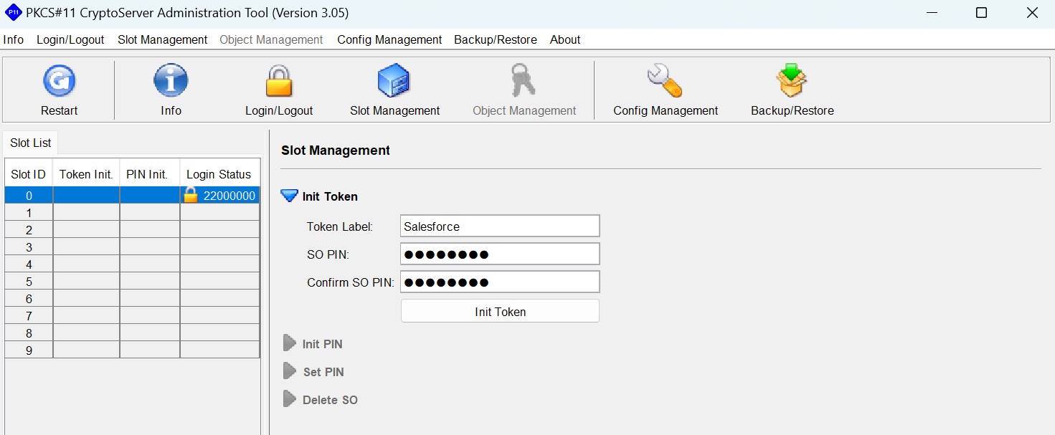Open the Info toolbar icon
The height and width of the screenshot is (435, 1055).
171,80
